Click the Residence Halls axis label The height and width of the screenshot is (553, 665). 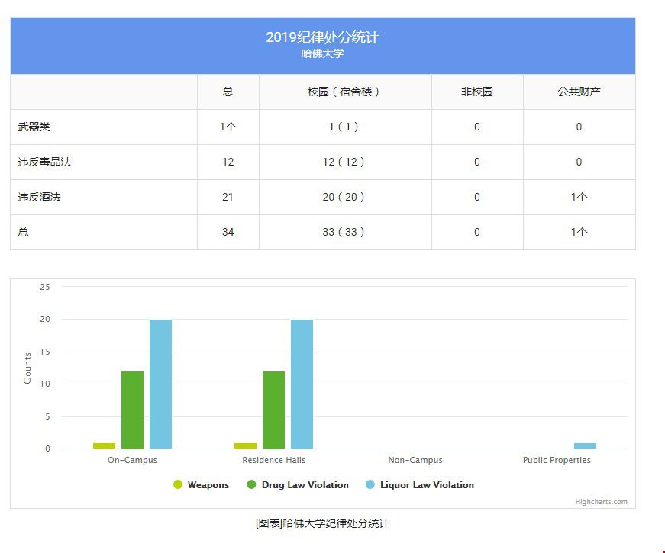(273, 460)
